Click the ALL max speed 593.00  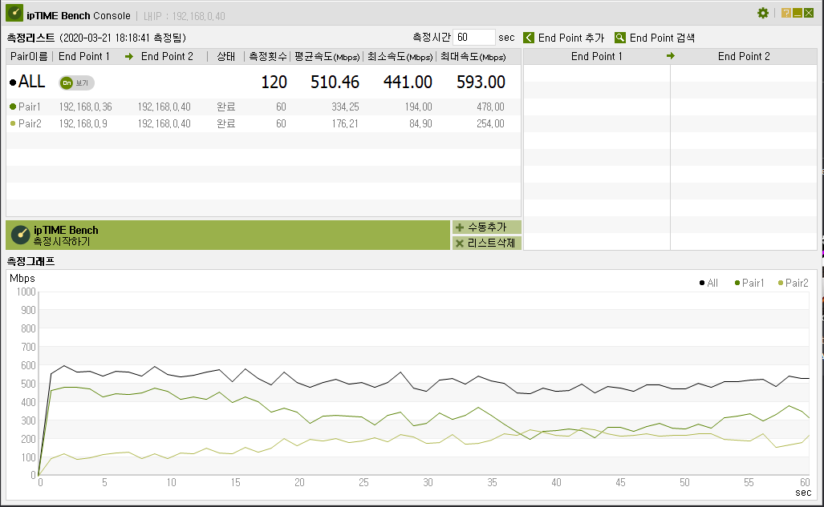tap(481, 82)
